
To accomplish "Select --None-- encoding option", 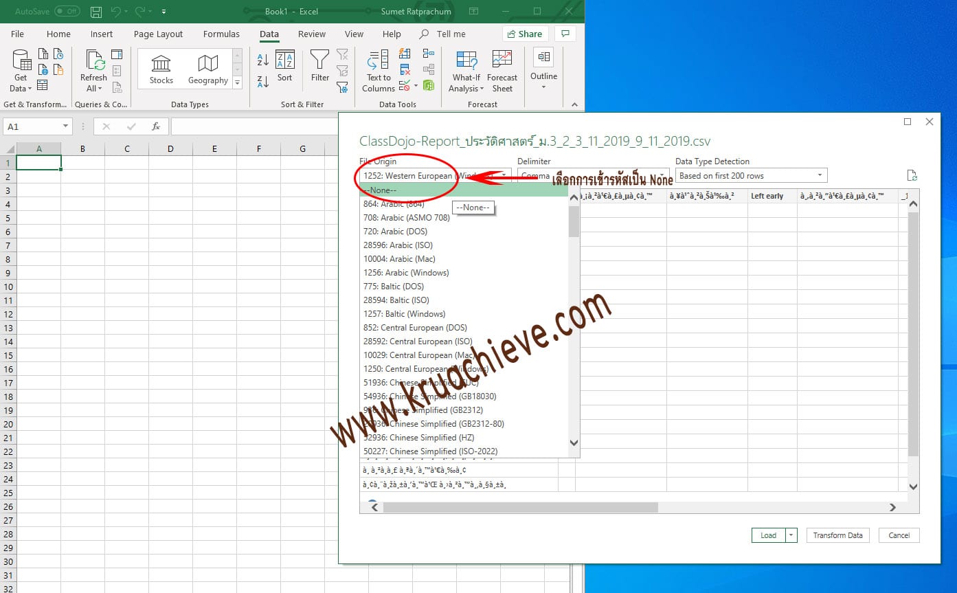I will [x=464, y=190].
